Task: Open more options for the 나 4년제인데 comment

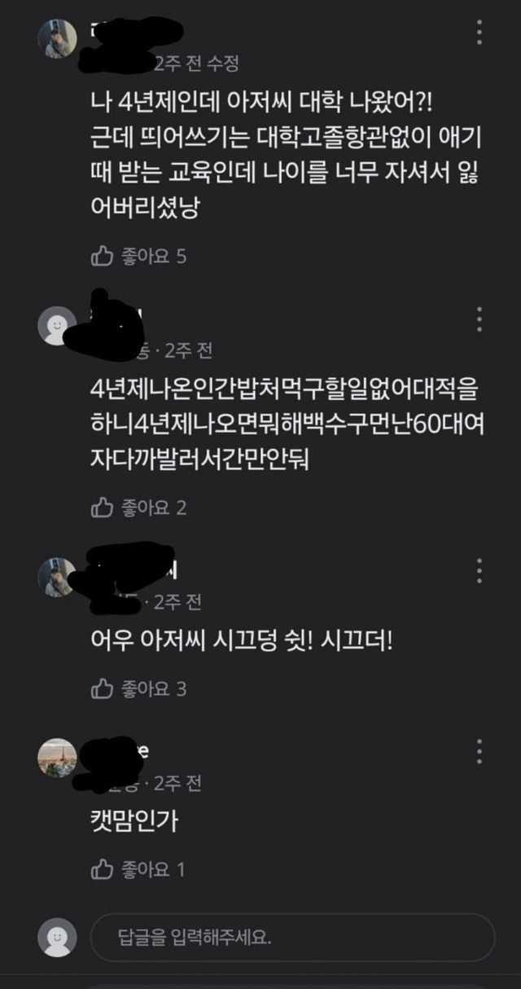Action: pyautogui.click(x=479, y=31)
